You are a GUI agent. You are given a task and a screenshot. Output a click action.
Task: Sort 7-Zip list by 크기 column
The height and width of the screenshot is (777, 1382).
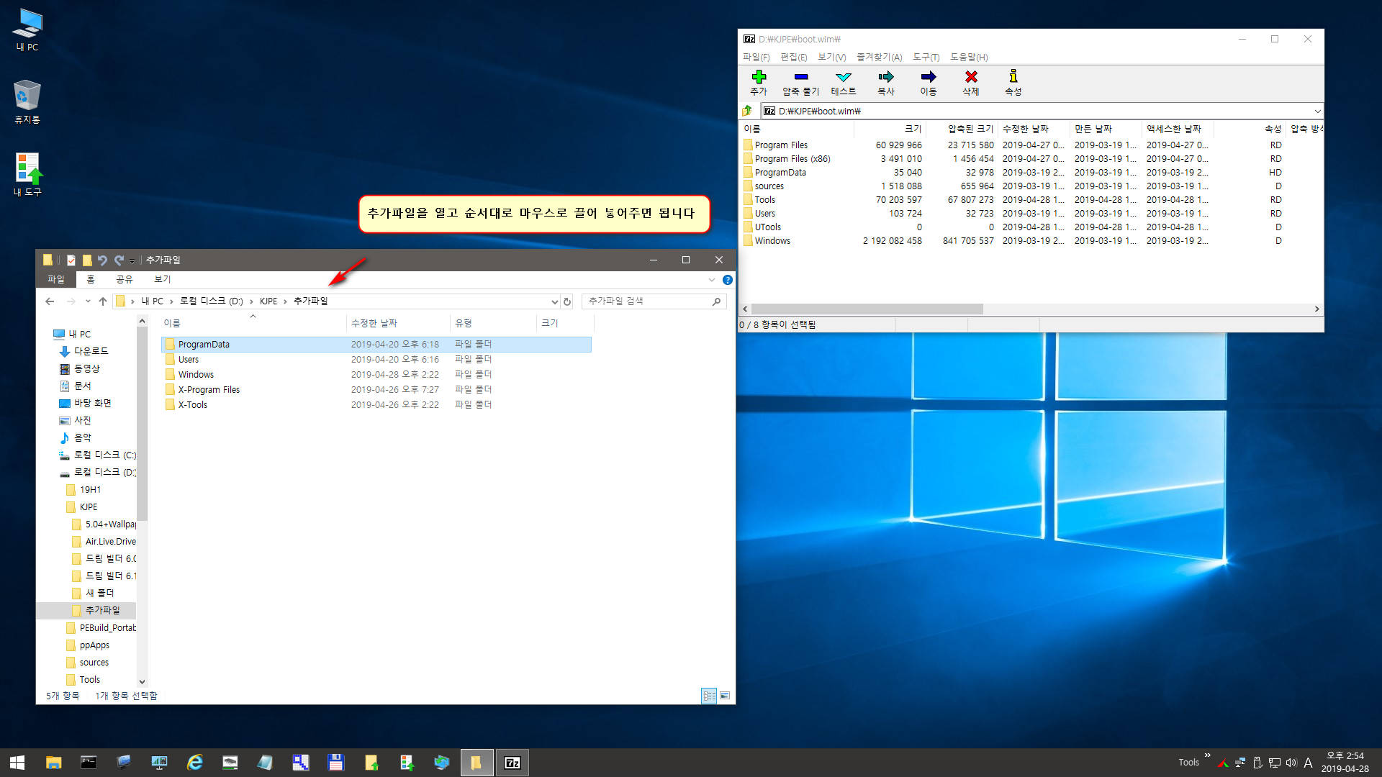[x=890, y=129]
